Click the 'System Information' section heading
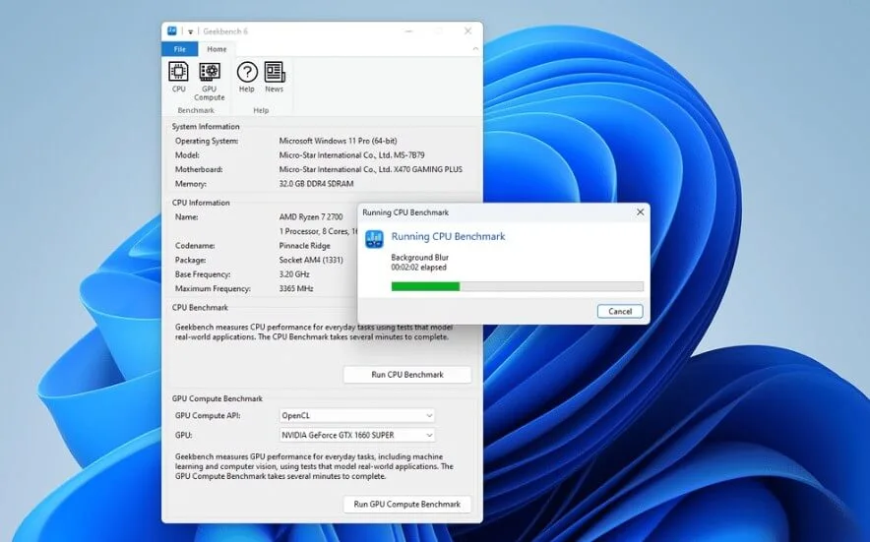This screenshot has width=870, height=542. click(206, 127)
